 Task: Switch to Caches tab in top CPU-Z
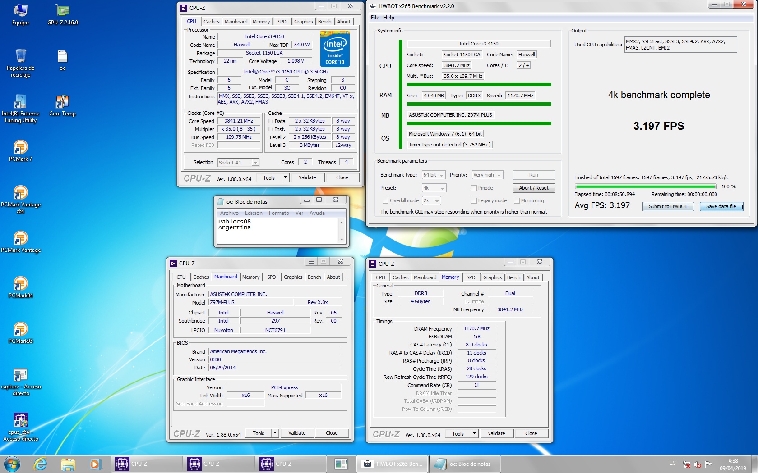point(211,22)
